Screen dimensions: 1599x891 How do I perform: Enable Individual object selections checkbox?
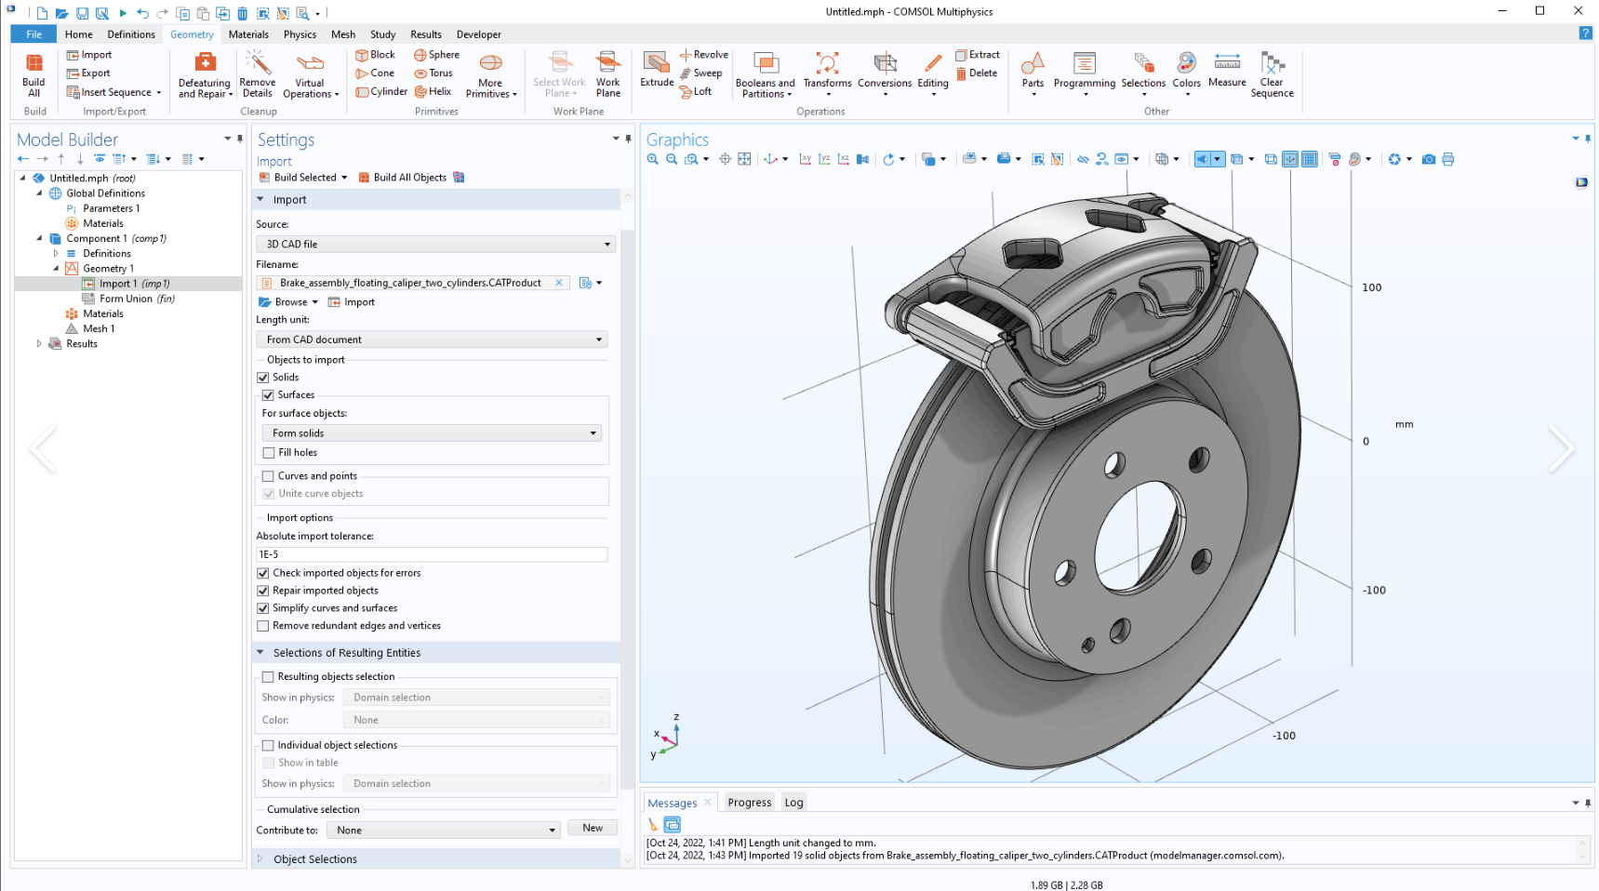[268, 745]
